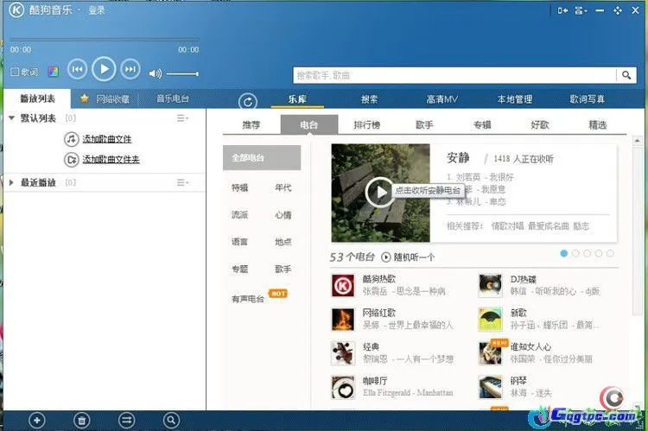Mute the volume speaker icon
Image resolution: width=648 pixels, height=431 pixels.
click(x=156, y=73)
